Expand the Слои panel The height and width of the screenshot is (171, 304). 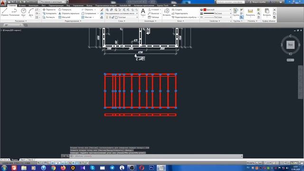coord(122,21)
